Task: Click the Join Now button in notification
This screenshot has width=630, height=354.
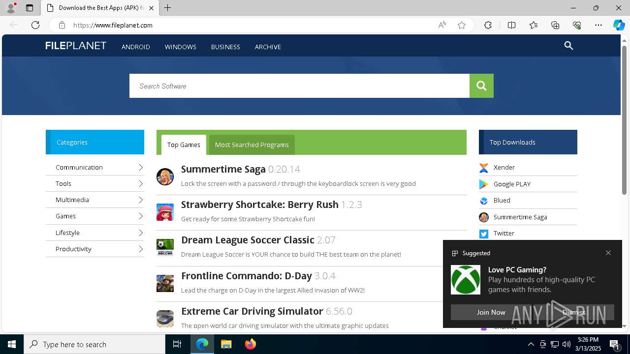Action: click(491, 312)
